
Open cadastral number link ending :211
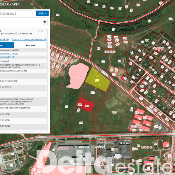pyautogui.click(x=9, y=54)
